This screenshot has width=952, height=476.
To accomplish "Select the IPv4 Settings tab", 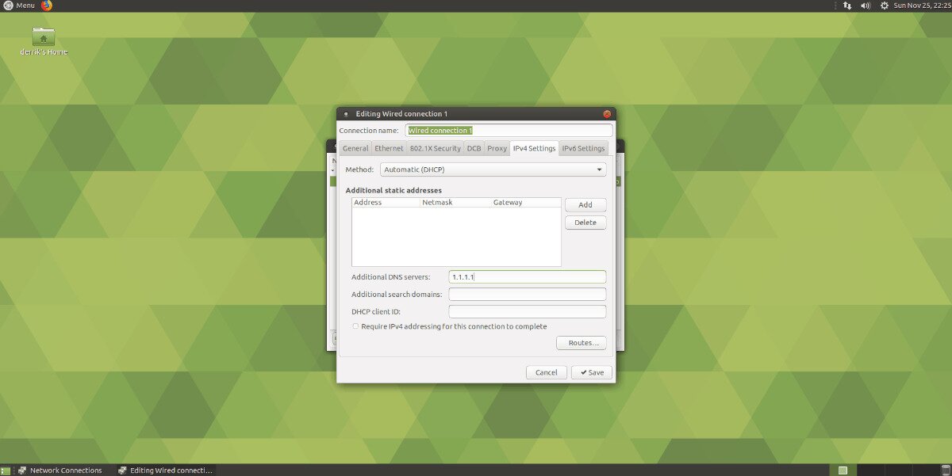I will coord(534,148).
